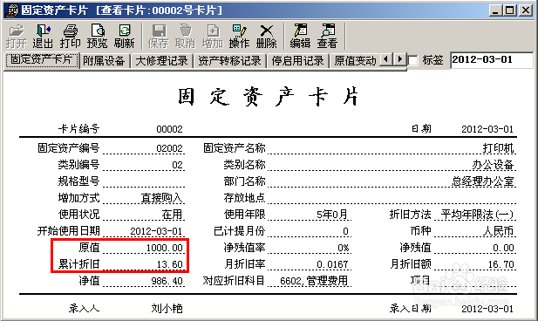The image size is (538, 321).
Task: Click the empty 存放地点 field
Action: pyautogui.click(x=392, y=198)
